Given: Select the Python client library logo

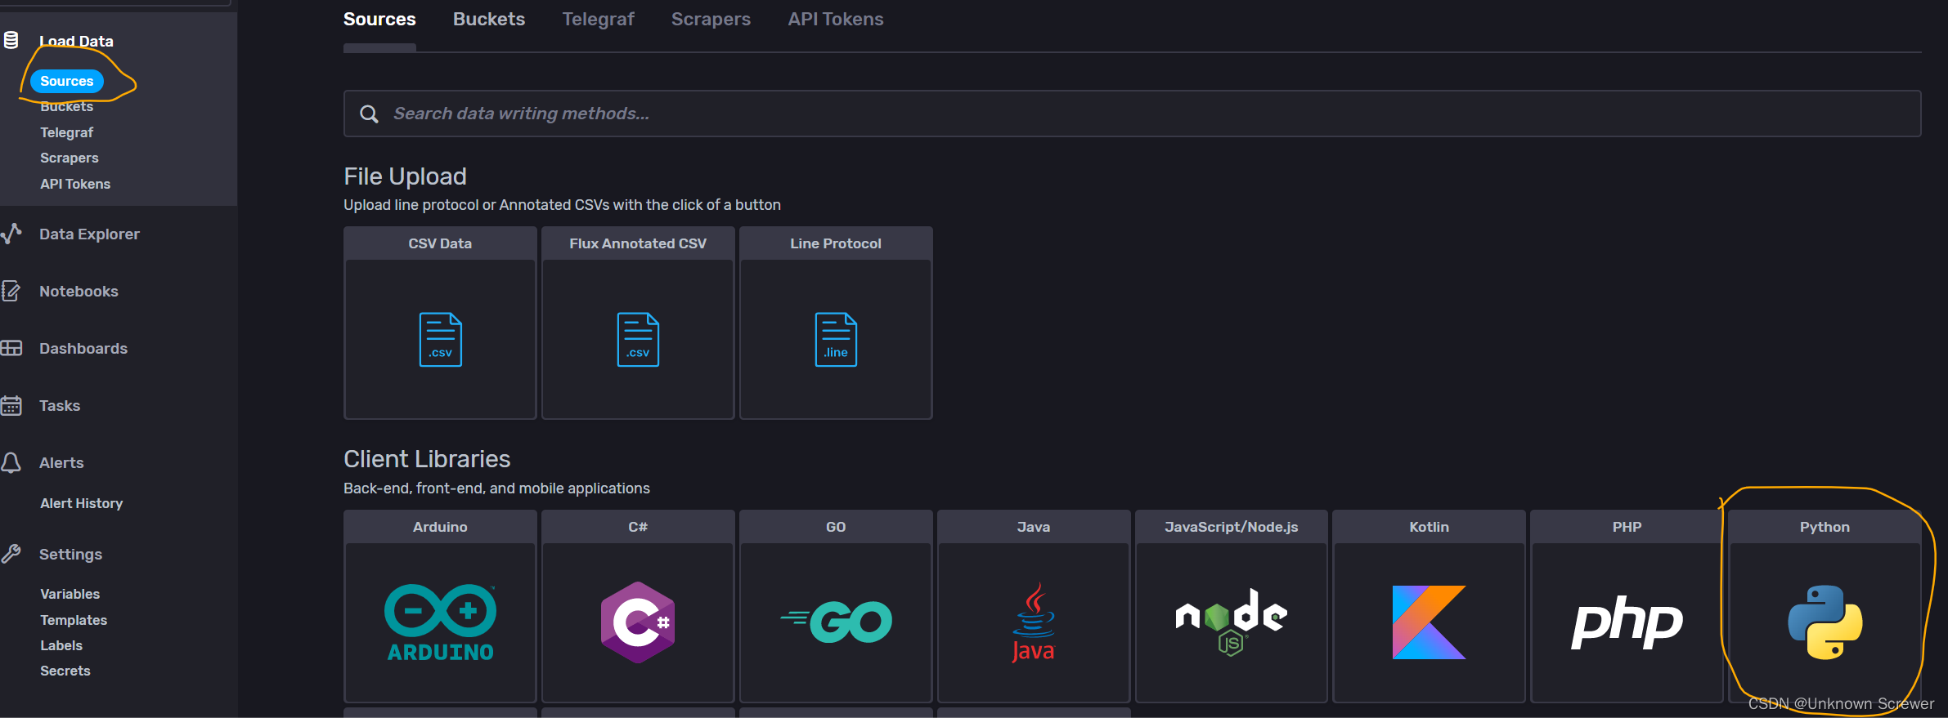Looking at the screenshot, I should (1825, 622).
